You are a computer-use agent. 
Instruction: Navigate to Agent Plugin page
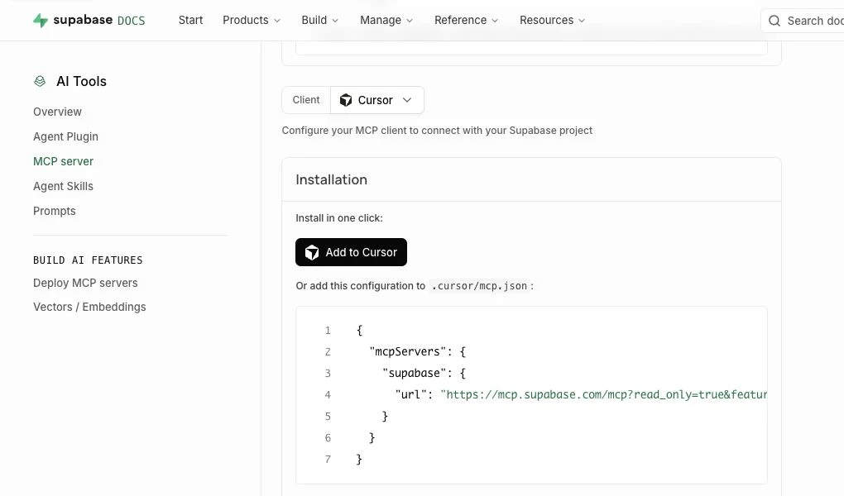coord(65,136)
